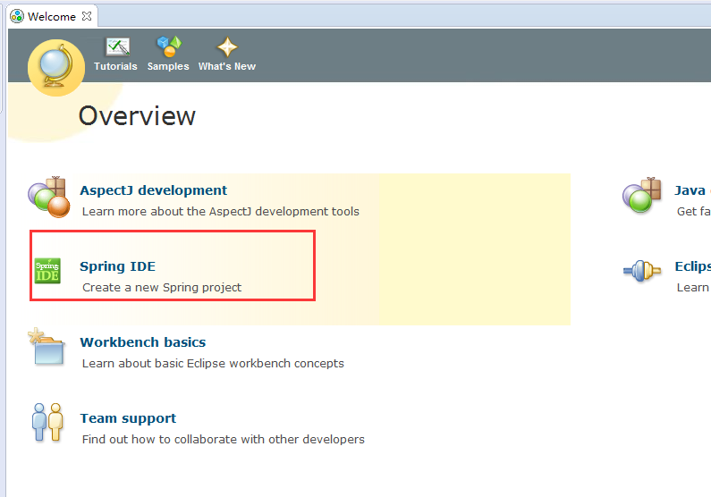Click the green Spring IDE icon
Viewport: 711px width, 497px height.
coord(47,271)
